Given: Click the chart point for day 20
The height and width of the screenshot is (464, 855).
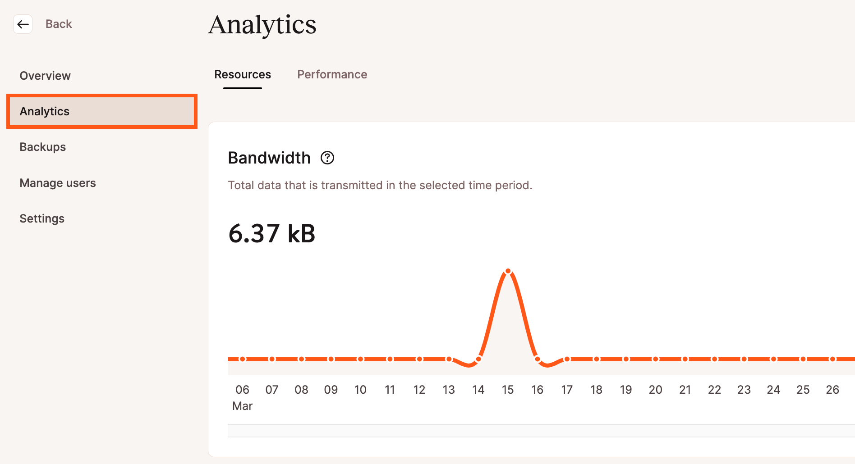Looking at the screenshot, I should point(656,359).
